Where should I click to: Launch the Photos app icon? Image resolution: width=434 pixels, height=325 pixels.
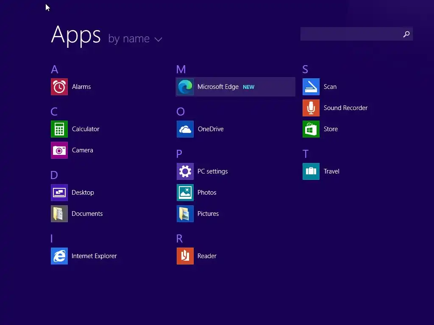pos(185,193)
